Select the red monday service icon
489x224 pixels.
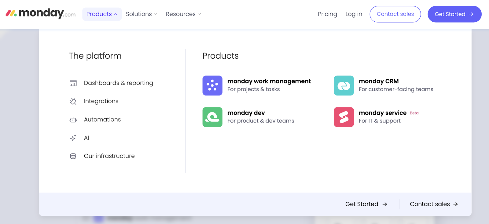pos(344,117)
